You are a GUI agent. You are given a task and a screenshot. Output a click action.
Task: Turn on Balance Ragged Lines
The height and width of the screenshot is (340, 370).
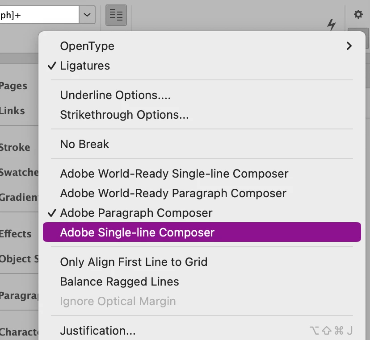click(119, 282)
